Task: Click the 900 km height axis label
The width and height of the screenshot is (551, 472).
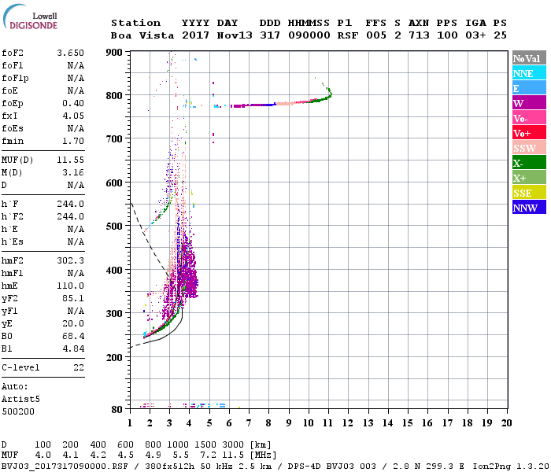Action: pos(114,53)
